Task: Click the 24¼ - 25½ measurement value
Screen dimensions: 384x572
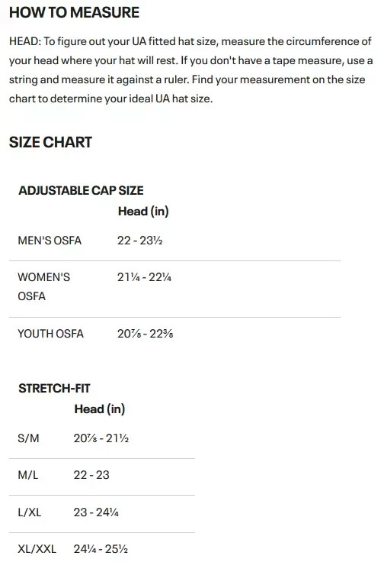Action: 101,549
